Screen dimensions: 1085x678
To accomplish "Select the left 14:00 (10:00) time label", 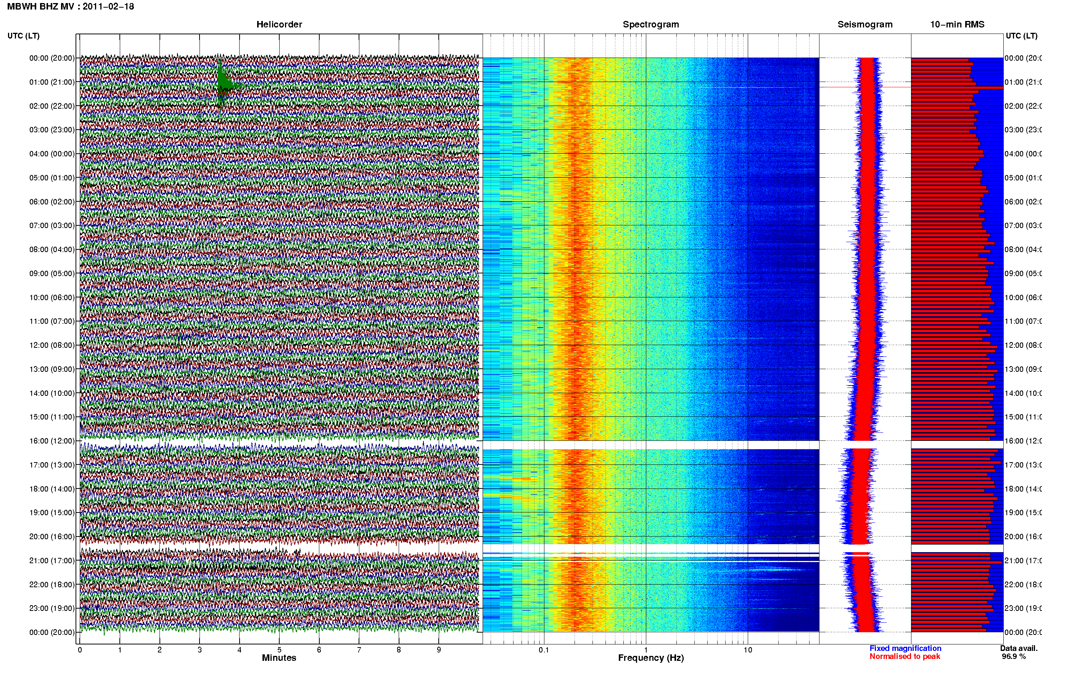I will [x=52, y=393].
